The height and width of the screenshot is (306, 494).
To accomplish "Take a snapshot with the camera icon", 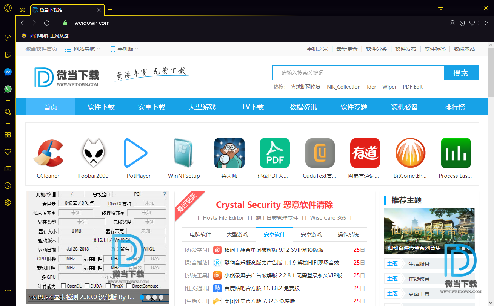I will (x=452, y=23).
